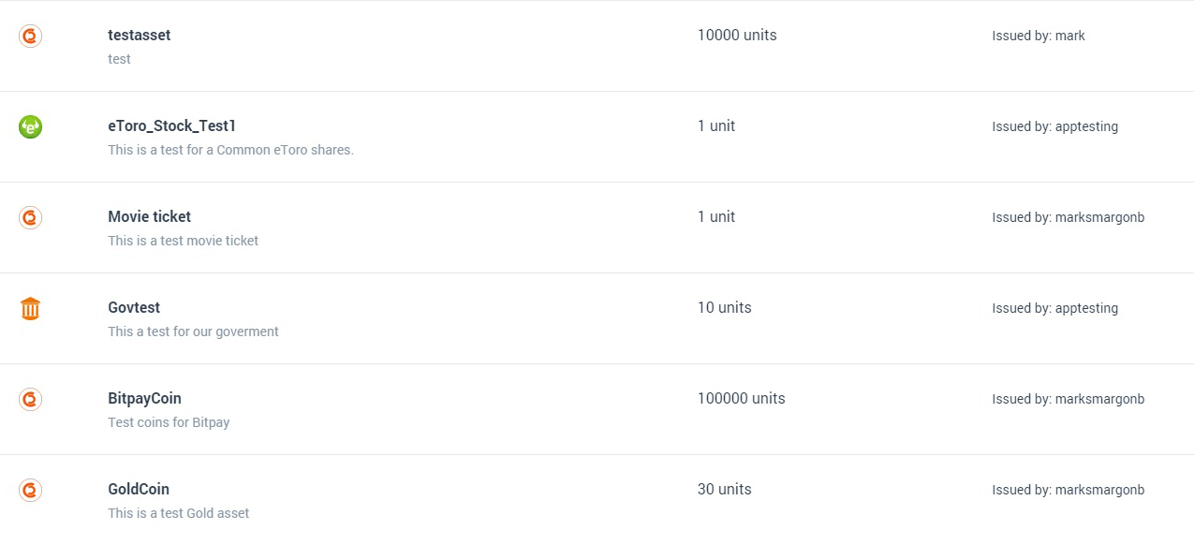Click the 10000 units amount
The image size is (1194, 545).
(x=737, y=36)
